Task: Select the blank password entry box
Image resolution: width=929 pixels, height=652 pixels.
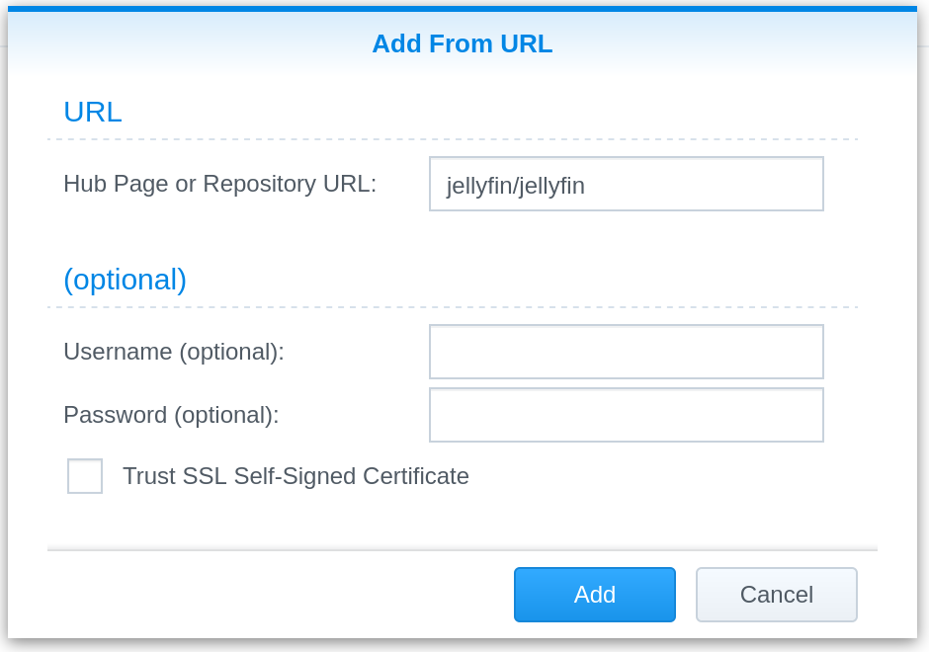Action: [x=626, y=415]
